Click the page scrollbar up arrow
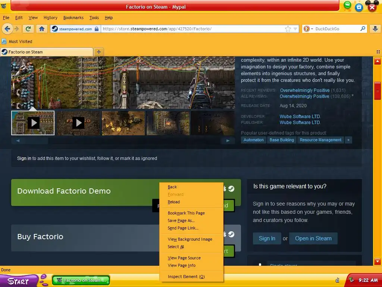382x287 pixels. (378, 61)
